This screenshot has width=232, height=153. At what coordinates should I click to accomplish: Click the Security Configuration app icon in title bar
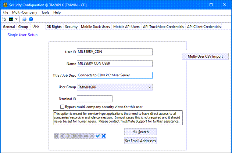(x=6, y=5)
